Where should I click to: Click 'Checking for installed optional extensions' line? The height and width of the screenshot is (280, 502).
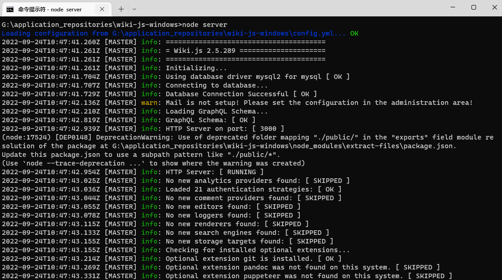pyautogui.click(x=257, y=249)
